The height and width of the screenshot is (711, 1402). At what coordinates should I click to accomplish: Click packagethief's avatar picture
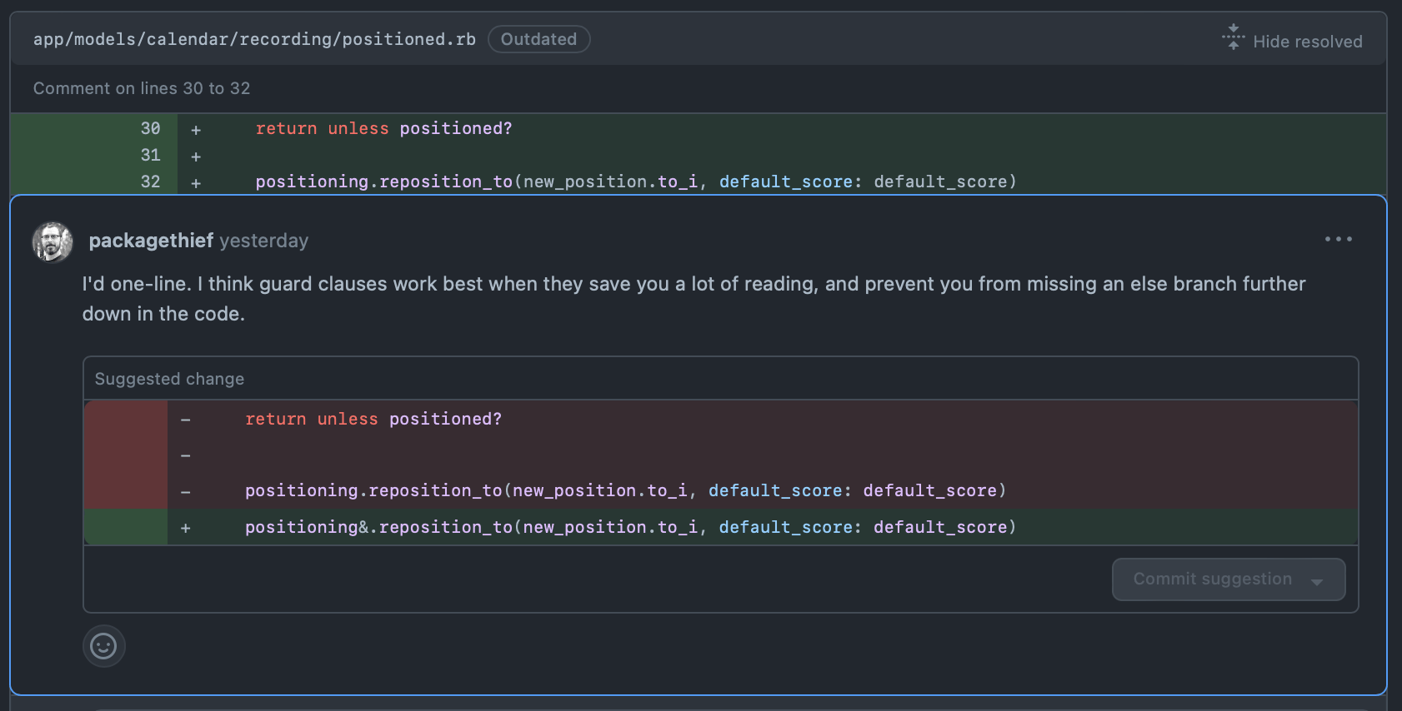(53, 241)
